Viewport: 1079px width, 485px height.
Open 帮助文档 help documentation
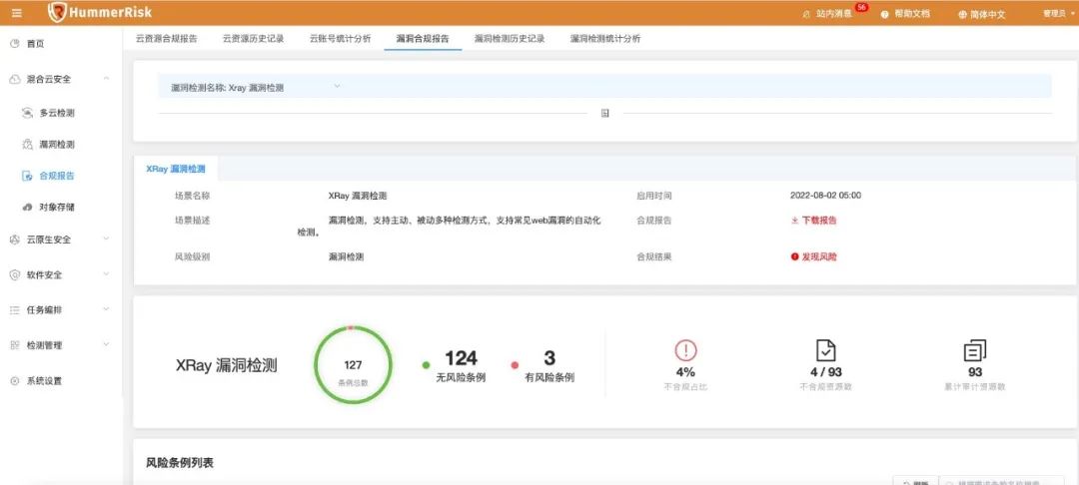tap(905, 14)
